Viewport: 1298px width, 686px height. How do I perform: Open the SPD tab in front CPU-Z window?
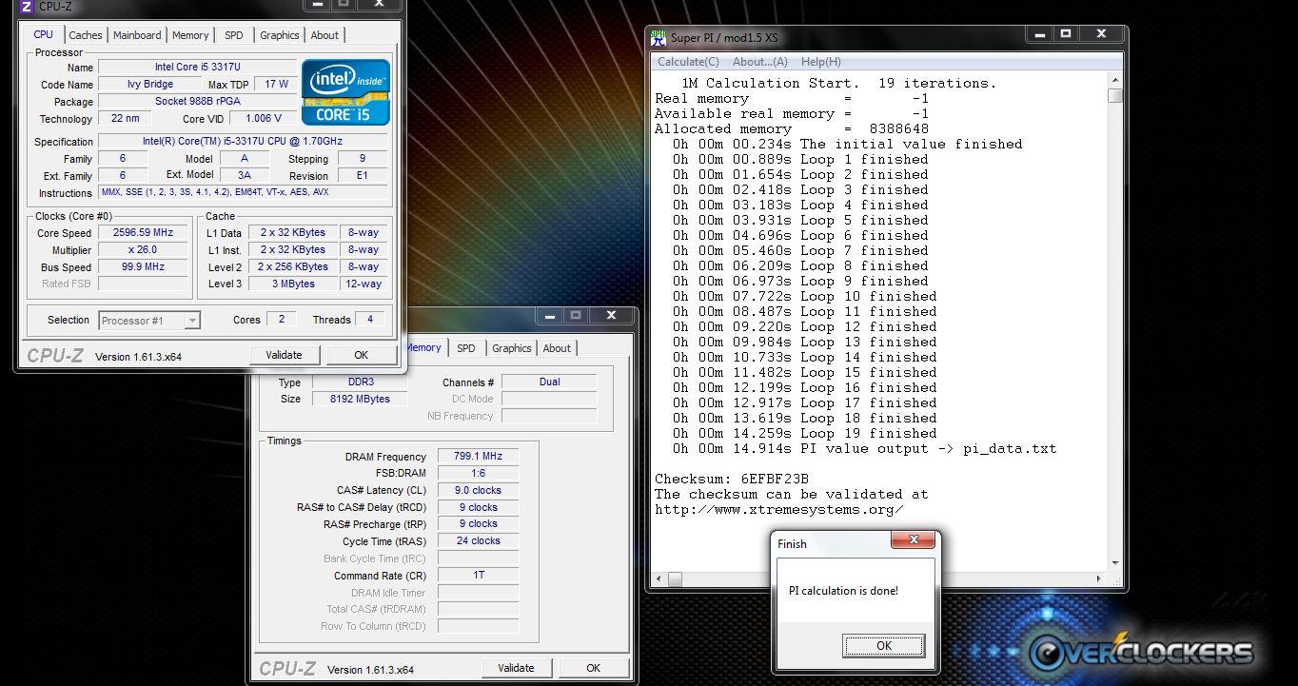(234, 35)
